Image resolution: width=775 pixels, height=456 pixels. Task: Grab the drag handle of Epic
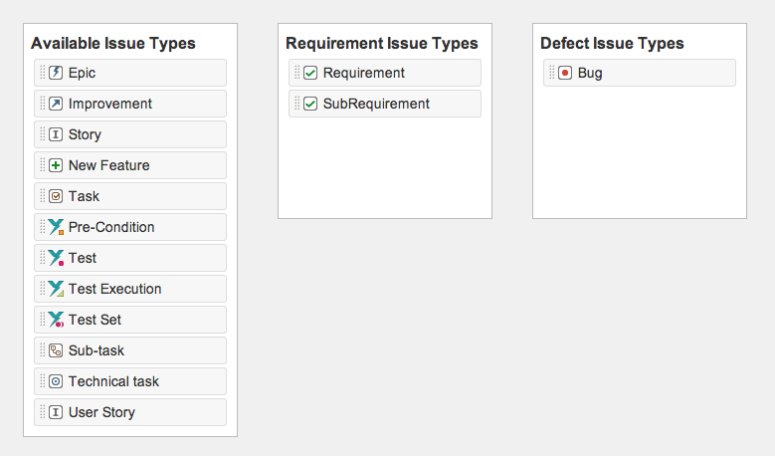tap(43, 73)
